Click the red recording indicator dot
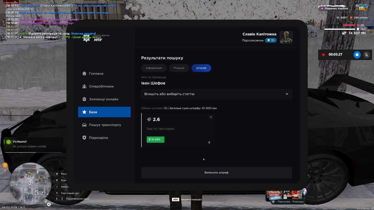Image resolution: width=374 pixels, height=210 pixels. [323, 55]
